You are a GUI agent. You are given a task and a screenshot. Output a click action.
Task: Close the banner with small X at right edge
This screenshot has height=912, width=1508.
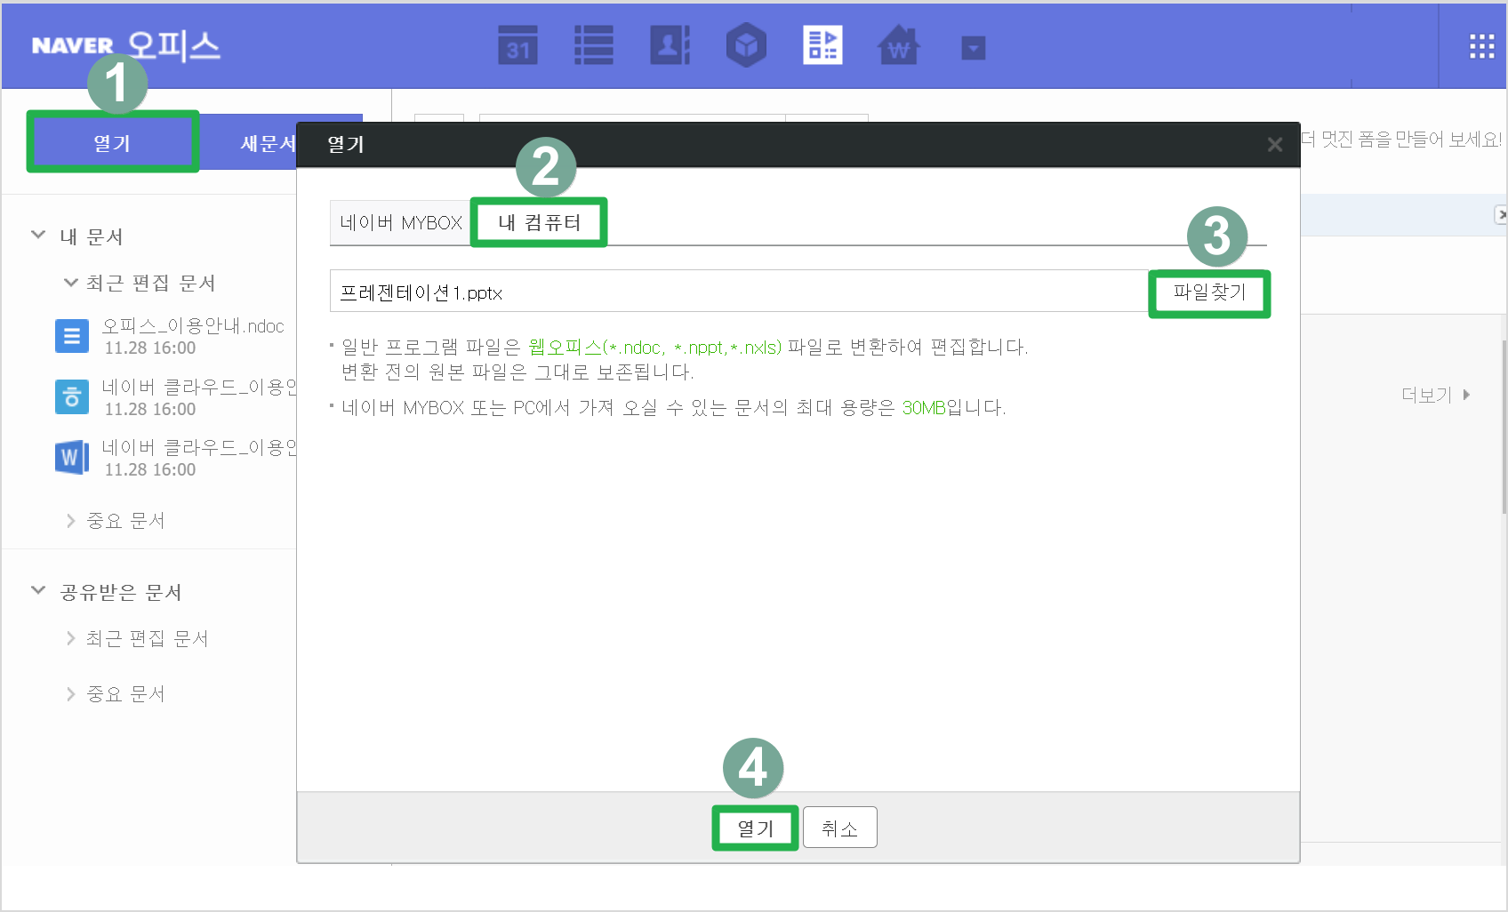click(1501, 214)
